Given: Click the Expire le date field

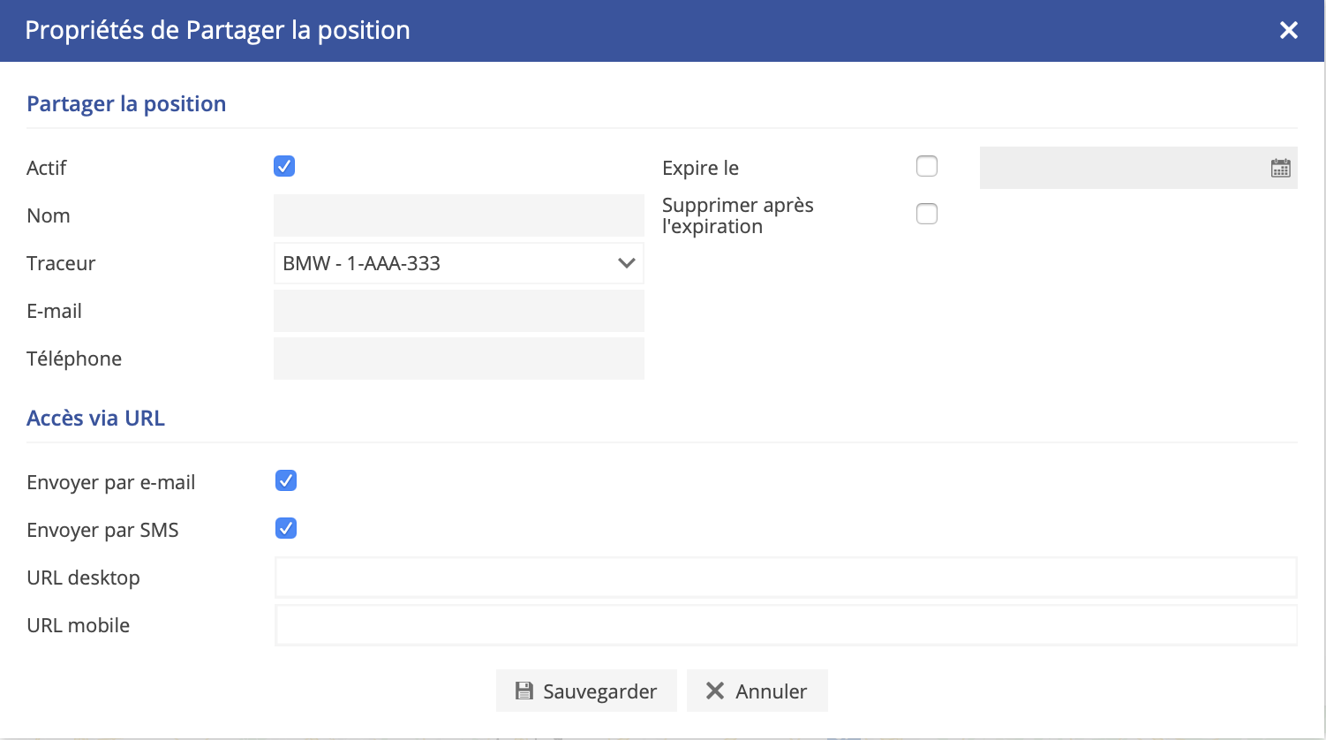Looking at the screenshot, I should [1121, 168].
